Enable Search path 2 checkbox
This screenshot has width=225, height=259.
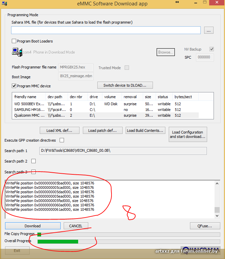pyautogui.click(x=33, y=161)
